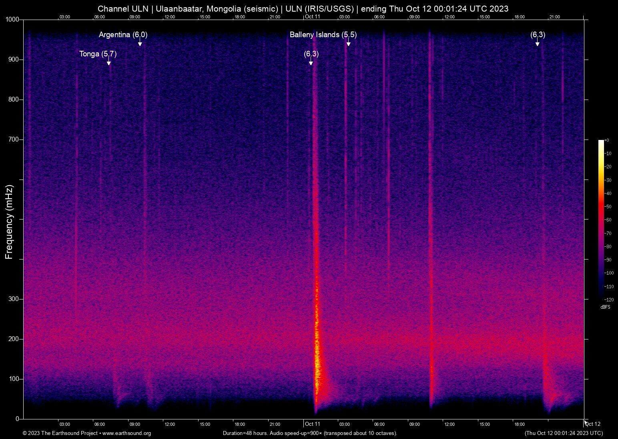This screenshot has width=618, height=439.
Task: Click the -120 label on the colorbar
Action: pyautogui.click(x=609, y=299)
